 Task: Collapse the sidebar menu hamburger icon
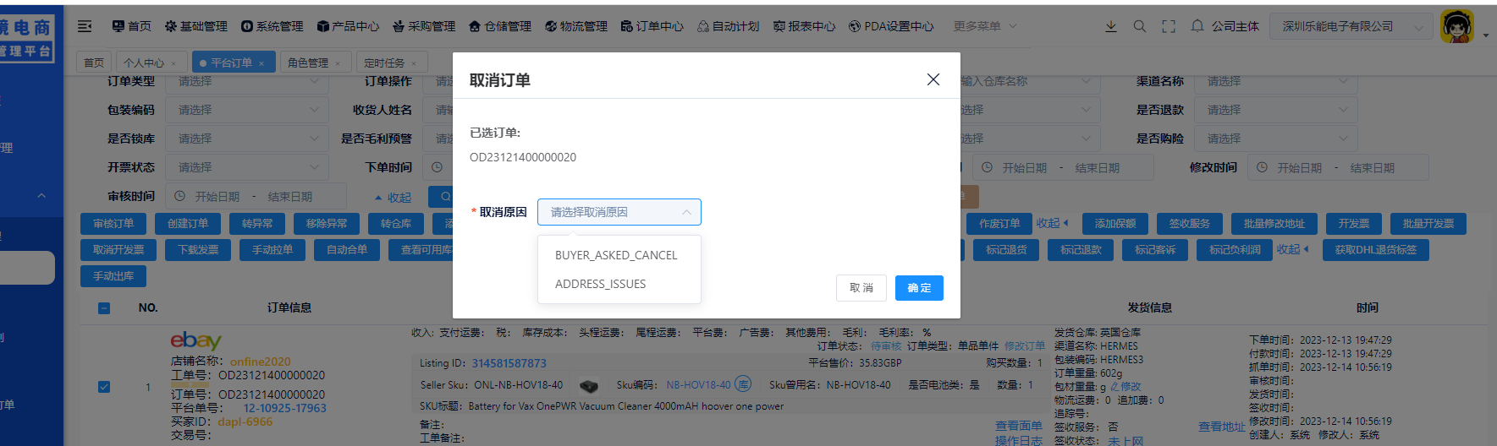coord(85,26)
